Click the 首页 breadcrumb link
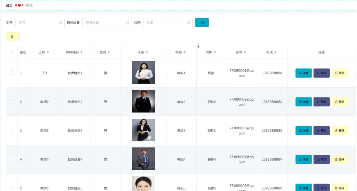Image resolution: width=357 pixels, height=191 pixels. point(9,6)
